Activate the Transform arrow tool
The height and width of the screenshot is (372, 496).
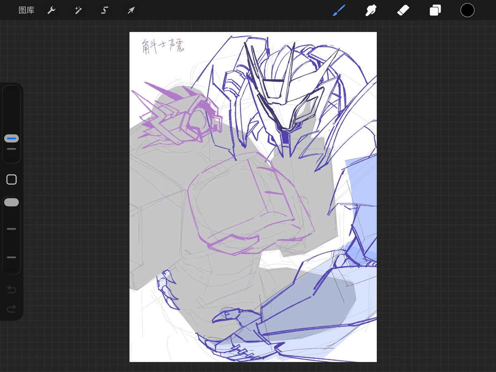[x=131, y=10]
